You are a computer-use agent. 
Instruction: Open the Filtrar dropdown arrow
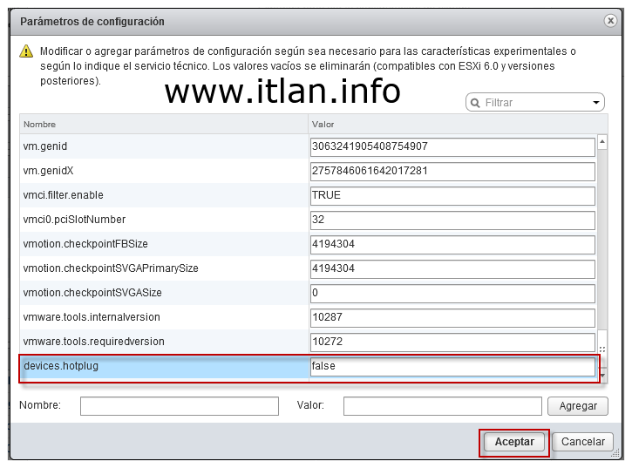597,103
